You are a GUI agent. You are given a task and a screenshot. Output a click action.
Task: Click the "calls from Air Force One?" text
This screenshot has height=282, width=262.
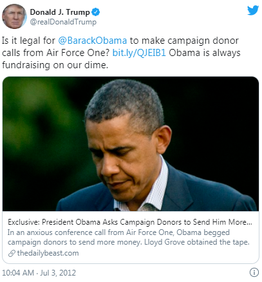(56, 53)
